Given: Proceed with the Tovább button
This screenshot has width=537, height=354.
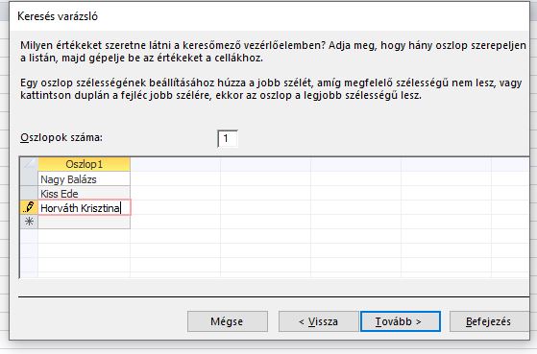Looking at the screenshot, I should [x=401, y=321].
